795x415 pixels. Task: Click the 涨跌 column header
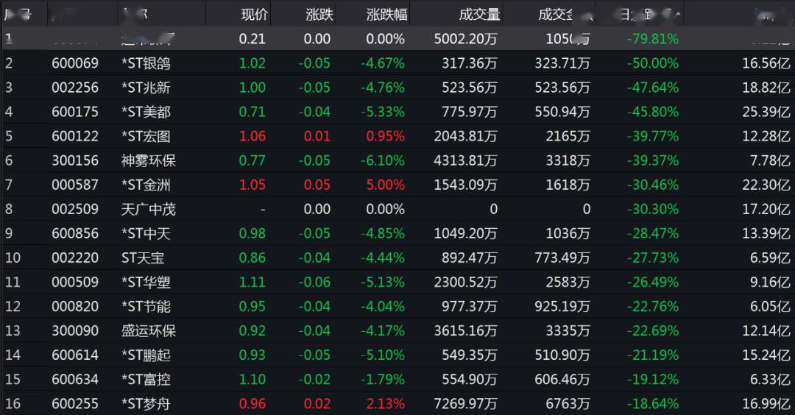pyautogui.click(x=319, y=14)
